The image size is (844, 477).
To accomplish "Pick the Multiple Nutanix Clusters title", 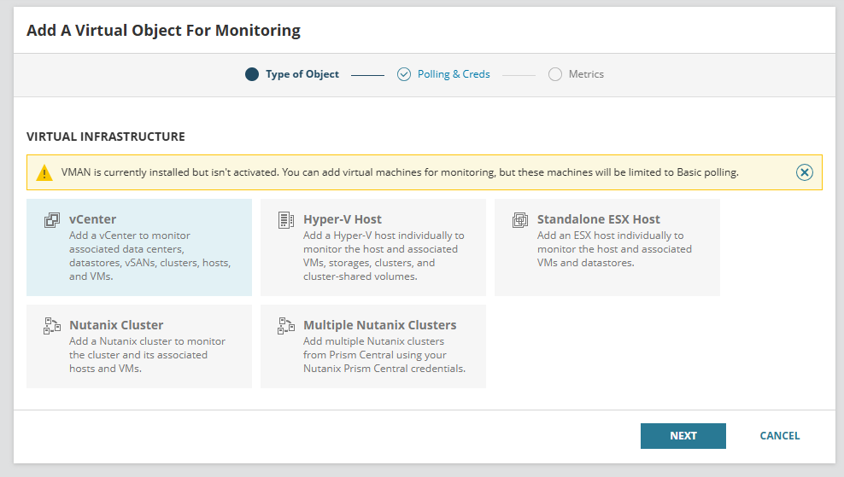I will (379, 325).
